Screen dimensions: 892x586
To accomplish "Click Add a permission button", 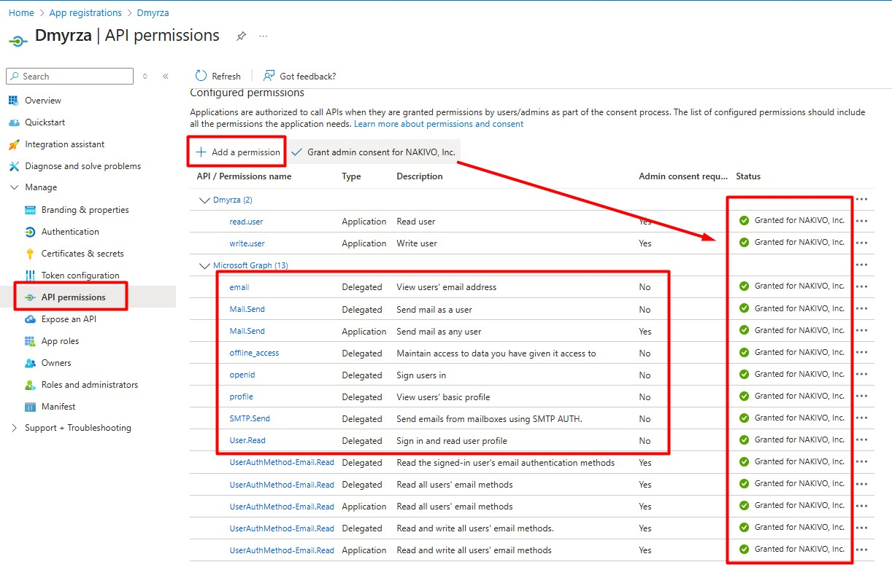I will click(237, 152).
